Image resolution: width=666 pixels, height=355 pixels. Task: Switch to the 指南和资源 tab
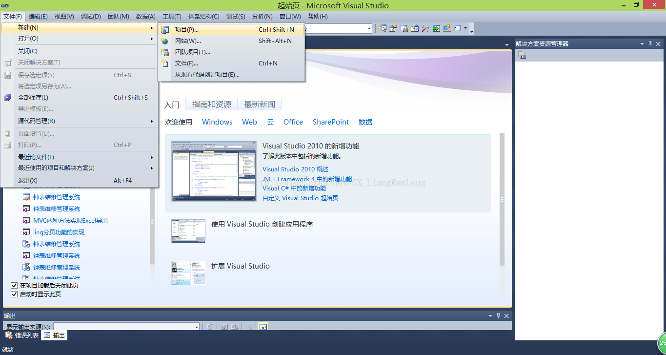212,104
